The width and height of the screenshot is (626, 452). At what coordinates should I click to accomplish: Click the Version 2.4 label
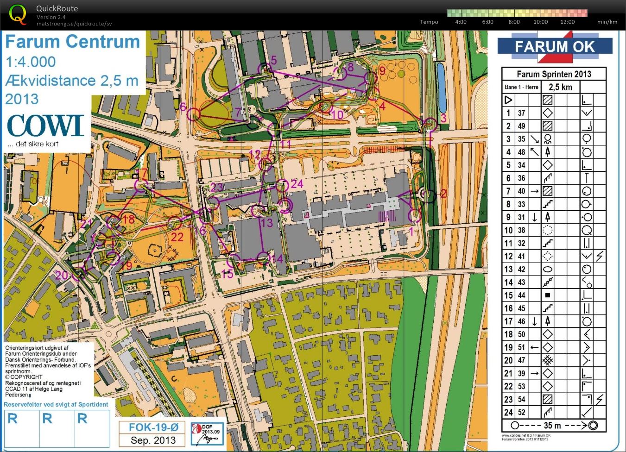(x=51, y=17)
